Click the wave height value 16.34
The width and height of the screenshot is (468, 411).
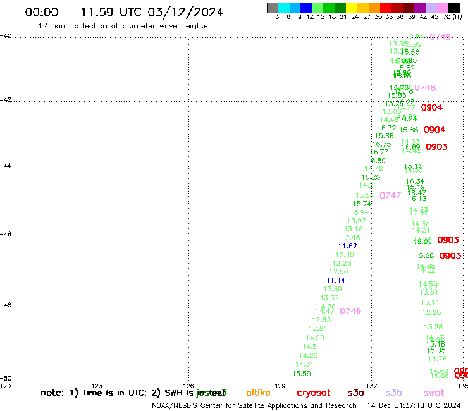coord(415,181)
